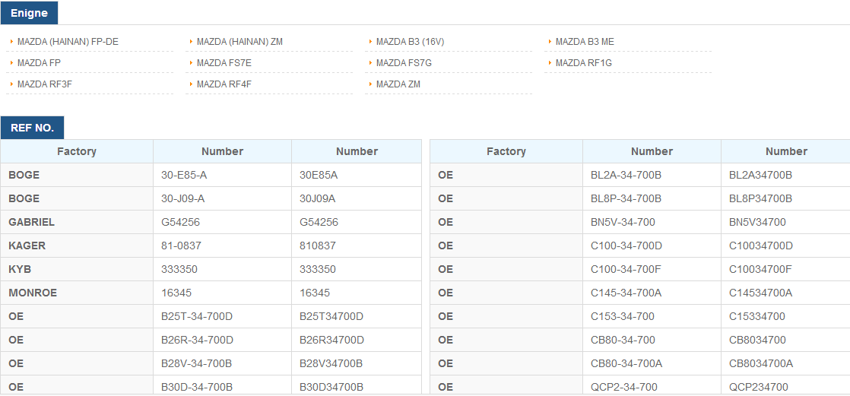Select the KYB factory cell
The height and width of the screenshot is (396, 850).
pyautogui.click(x=77, y=269)
